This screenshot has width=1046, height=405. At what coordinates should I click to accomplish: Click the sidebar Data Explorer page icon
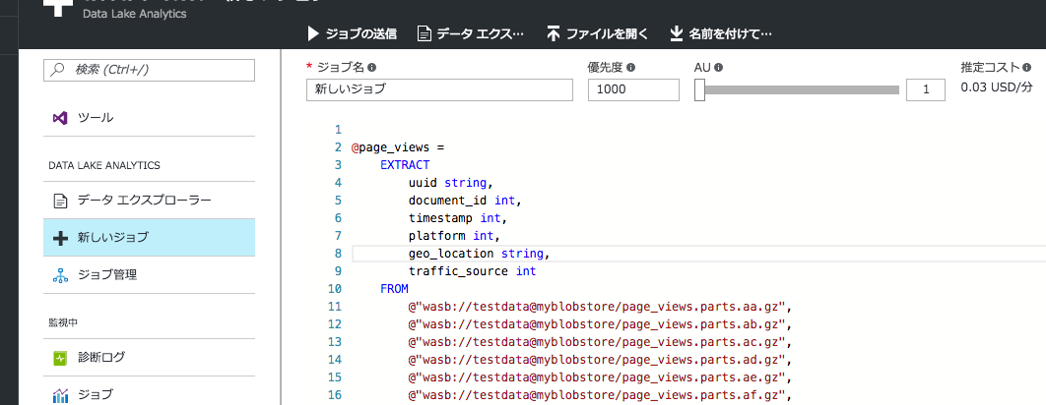pyautogui.click(x=60, y=200)
